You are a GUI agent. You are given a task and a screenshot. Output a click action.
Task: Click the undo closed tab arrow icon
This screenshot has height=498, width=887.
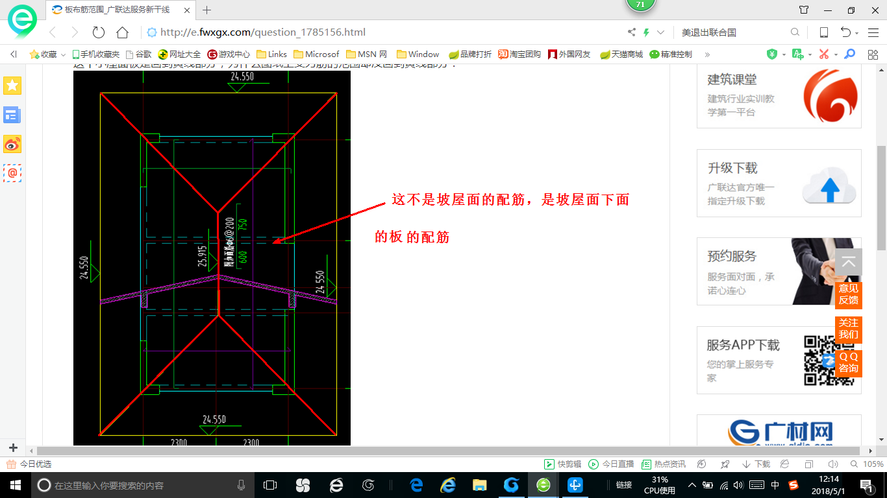[846, 32]
